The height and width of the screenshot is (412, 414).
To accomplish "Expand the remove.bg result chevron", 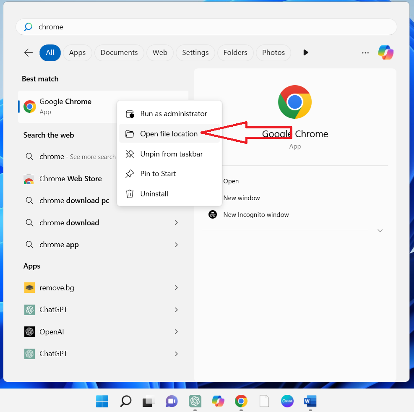I will click(x=176, y=288).
